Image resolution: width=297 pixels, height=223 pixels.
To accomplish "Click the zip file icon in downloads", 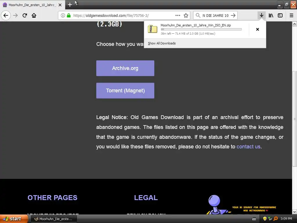I will [x=153, y=29].
